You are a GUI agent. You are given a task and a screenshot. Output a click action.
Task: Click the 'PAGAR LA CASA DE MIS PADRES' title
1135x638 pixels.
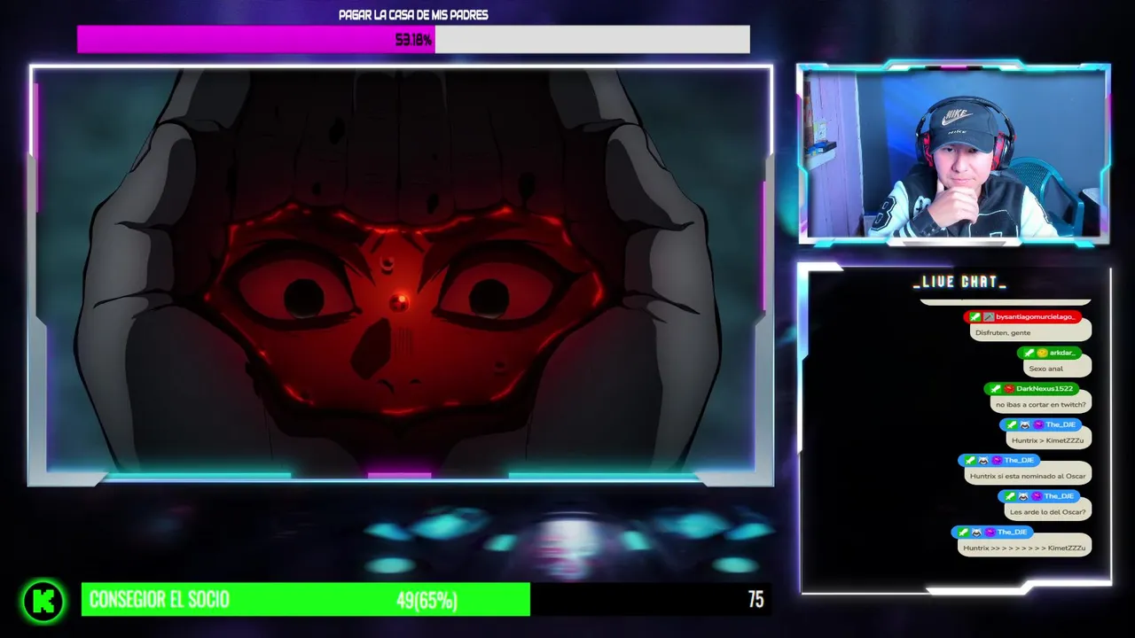[x=413, y=15]
